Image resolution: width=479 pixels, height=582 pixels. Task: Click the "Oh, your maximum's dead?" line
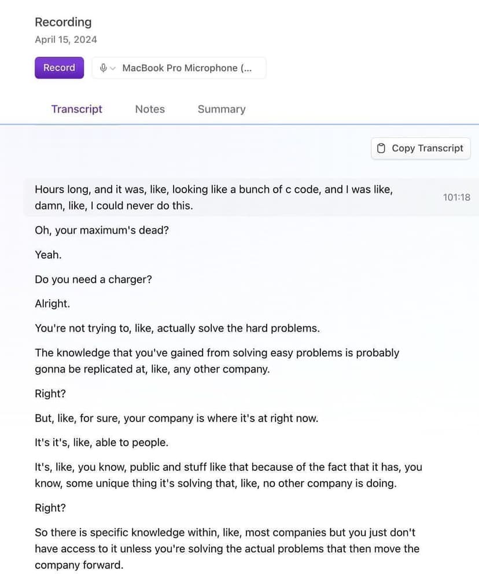tap(102, 230)
